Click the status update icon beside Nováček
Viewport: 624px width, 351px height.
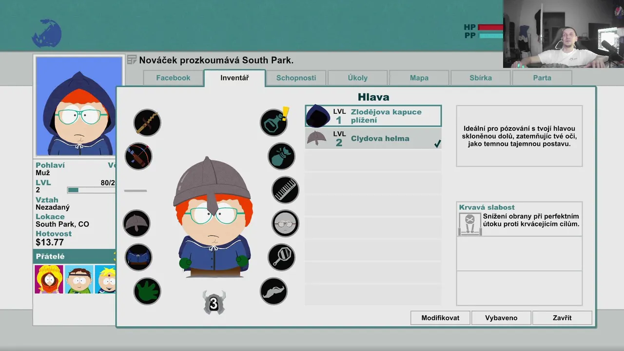pyautogui.click(x=132, y=60)
